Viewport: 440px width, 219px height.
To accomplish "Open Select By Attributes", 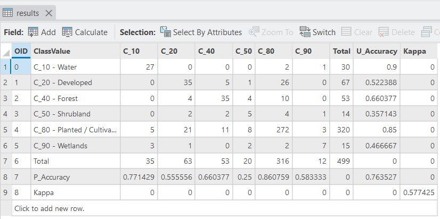I will tap(165, 32).
